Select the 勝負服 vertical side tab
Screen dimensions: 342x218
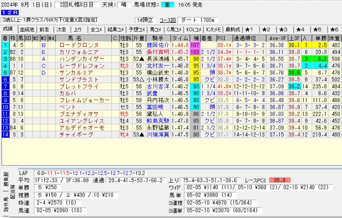[5, 179]
